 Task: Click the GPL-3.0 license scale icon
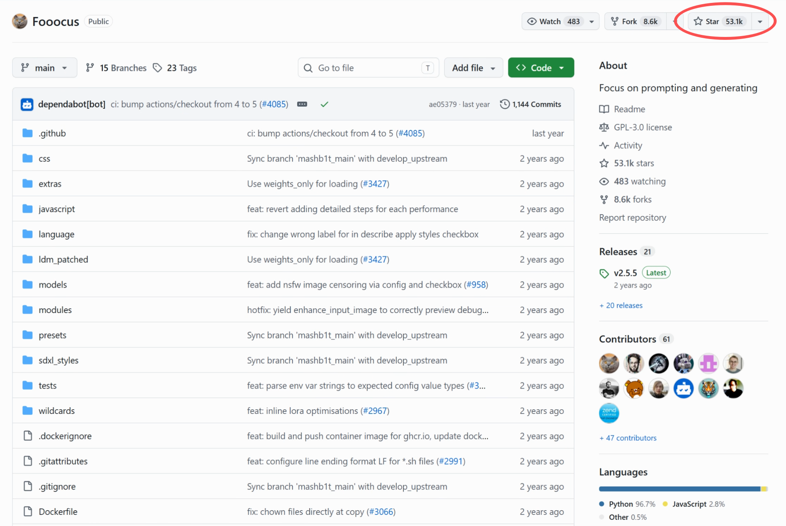(604, 127)
